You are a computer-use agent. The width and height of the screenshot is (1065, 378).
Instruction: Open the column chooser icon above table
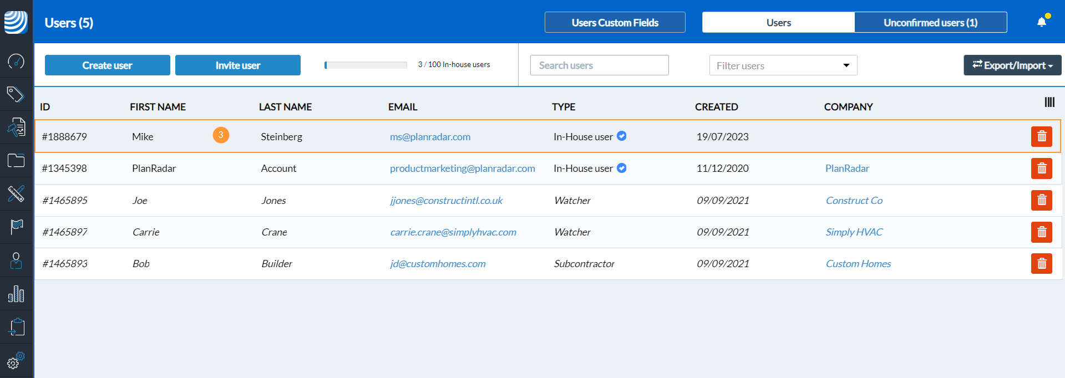(x=1049, y=102)
